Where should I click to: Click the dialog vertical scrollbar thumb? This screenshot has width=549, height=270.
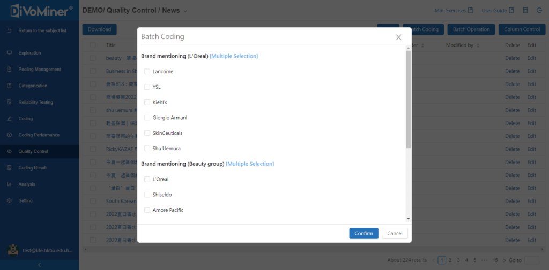(x=408, y=99)
